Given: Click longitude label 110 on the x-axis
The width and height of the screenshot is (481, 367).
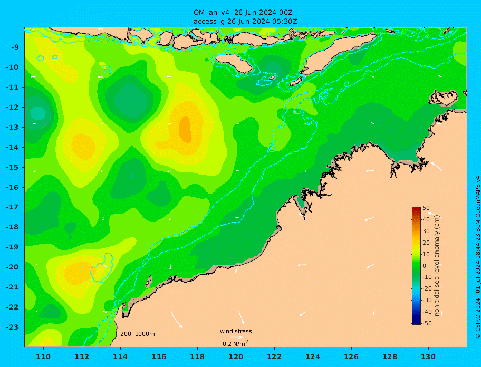Looking at the screenshot, I should (43, 357).
